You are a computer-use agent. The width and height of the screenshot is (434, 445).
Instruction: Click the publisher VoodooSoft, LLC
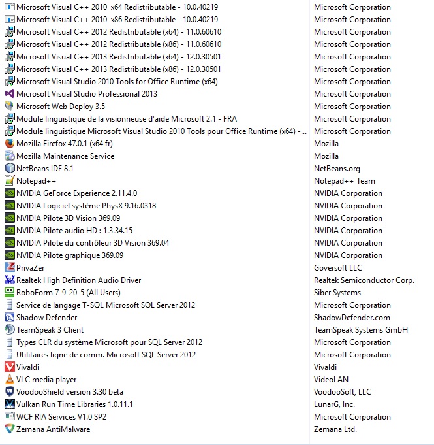tap(343, 392)
